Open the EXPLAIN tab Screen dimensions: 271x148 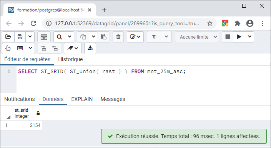tap(82, 99)
